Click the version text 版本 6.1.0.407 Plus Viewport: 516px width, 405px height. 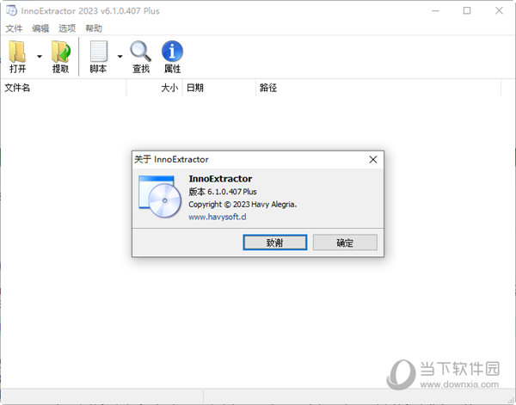223,192
